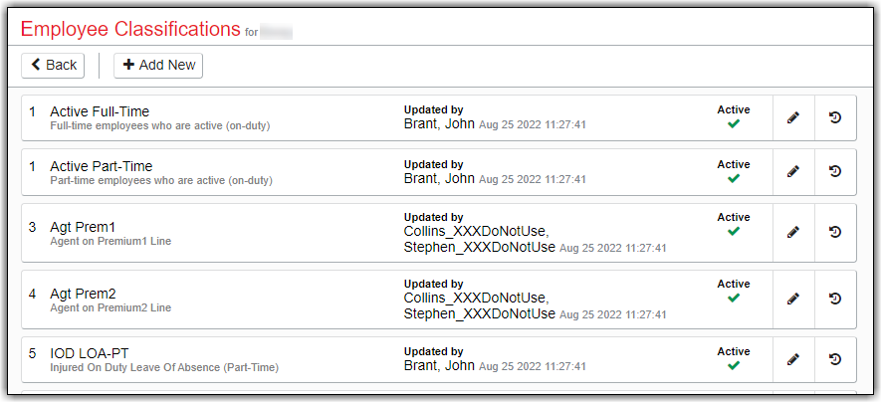Edit the Agt Prem2 classification
The height and width of the screenshot is (403, 882).
pyautogui.click(x=793, y=298)
